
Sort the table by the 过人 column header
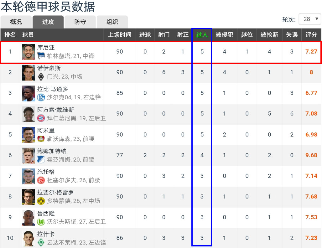click(x=202, y=35)
